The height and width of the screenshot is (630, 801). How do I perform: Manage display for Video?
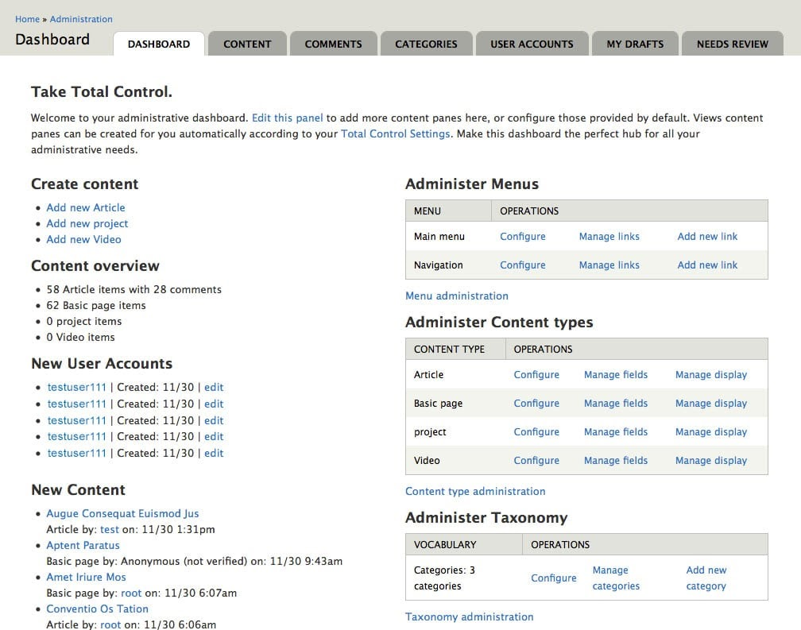point(711,461)
